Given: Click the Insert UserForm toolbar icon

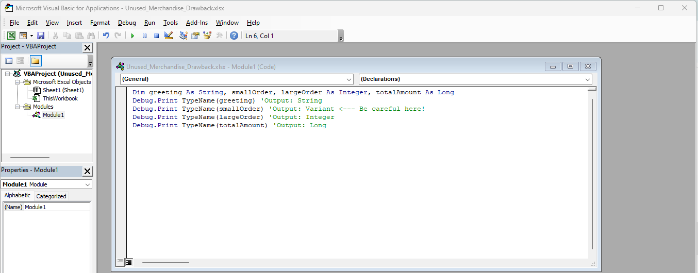Looking at the screenshot, I should click(x=23, y=36).
